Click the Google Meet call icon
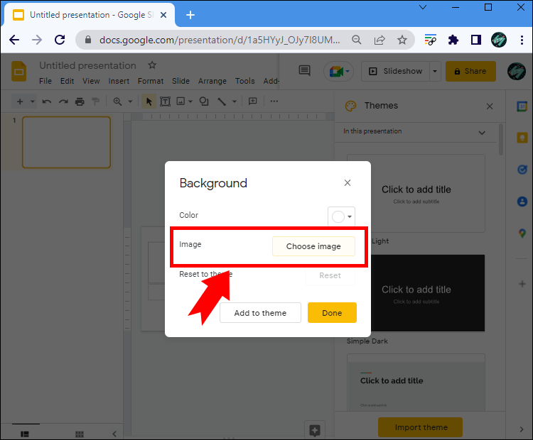533x440 pixels. point(338,71)
